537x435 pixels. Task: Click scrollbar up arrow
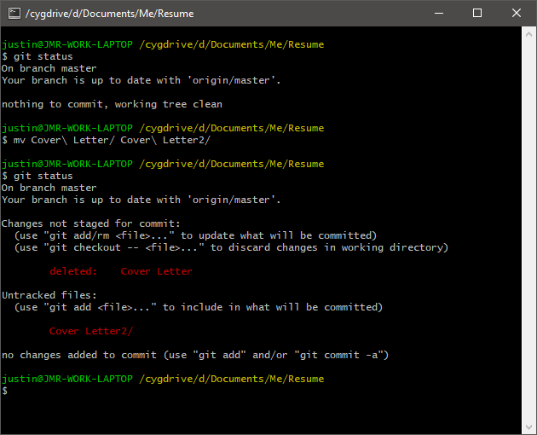coord(528,34)
